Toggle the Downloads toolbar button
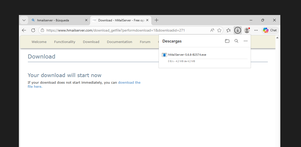This screenshot has height=147, width=301. 238,30
